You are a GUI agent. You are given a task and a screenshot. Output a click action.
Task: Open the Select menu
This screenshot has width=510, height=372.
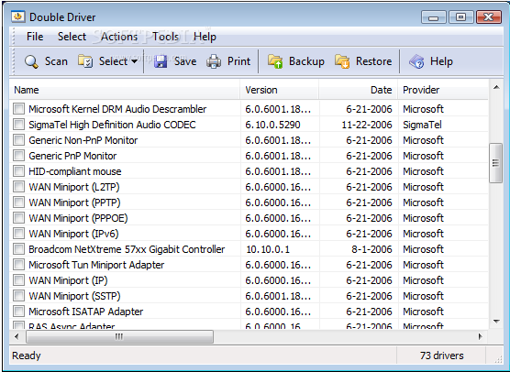[x=72, y=37]
